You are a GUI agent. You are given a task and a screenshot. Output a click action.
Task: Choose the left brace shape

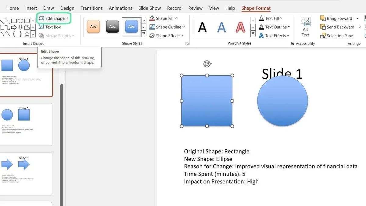click(x=14, y=34)
